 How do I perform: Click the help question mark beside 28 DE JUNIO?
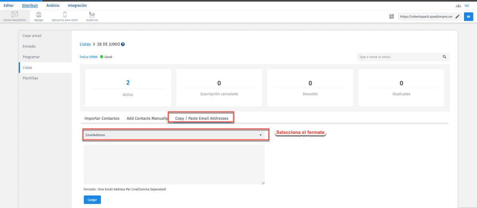123,44
